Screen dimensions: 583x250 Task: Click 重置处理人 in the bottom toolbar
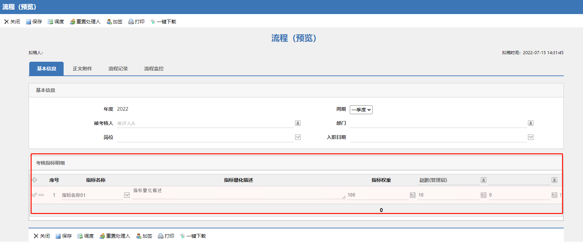pyautogui.click(x=115, y=236)
